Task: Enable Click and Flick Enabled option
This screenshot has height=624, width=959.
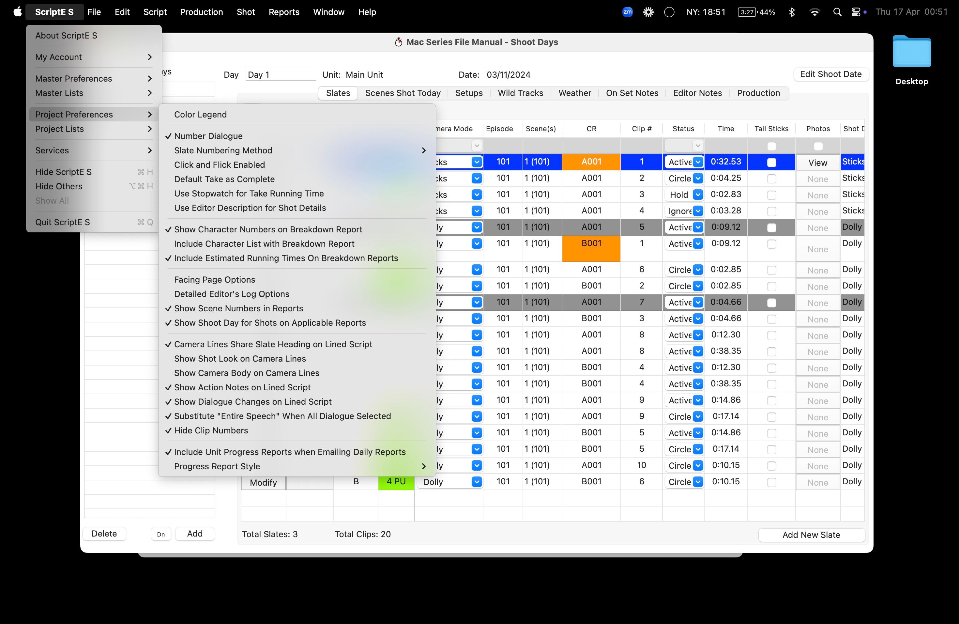Action: click(219, 165)
